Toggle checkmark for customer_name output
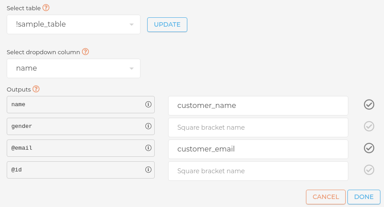Viewport: 384px width, 207px height. (x=369, y=105)
